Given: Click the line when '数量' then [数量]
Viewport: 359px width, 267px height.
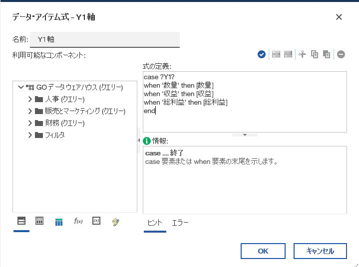Looking at the screenshot, I should (x=179, y=85).
